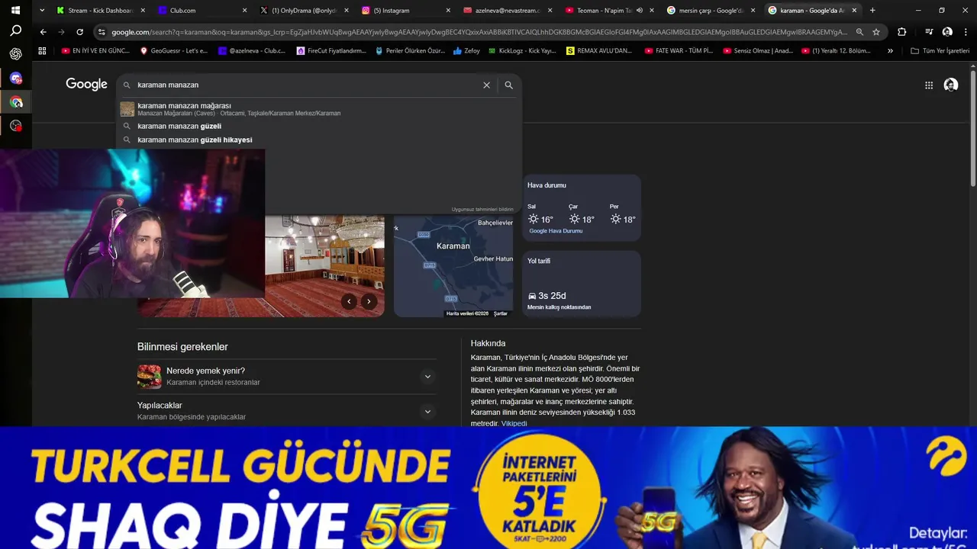The image size is (977, 549).
Task: Open the FATE WAR bookmark
Action: 679,51
